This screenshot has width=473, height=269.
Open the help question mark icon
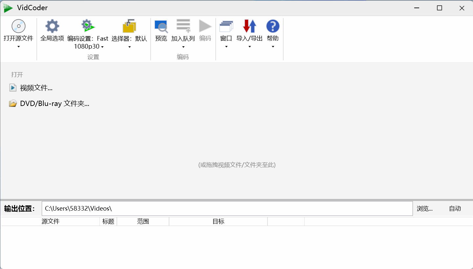[273, 26]
